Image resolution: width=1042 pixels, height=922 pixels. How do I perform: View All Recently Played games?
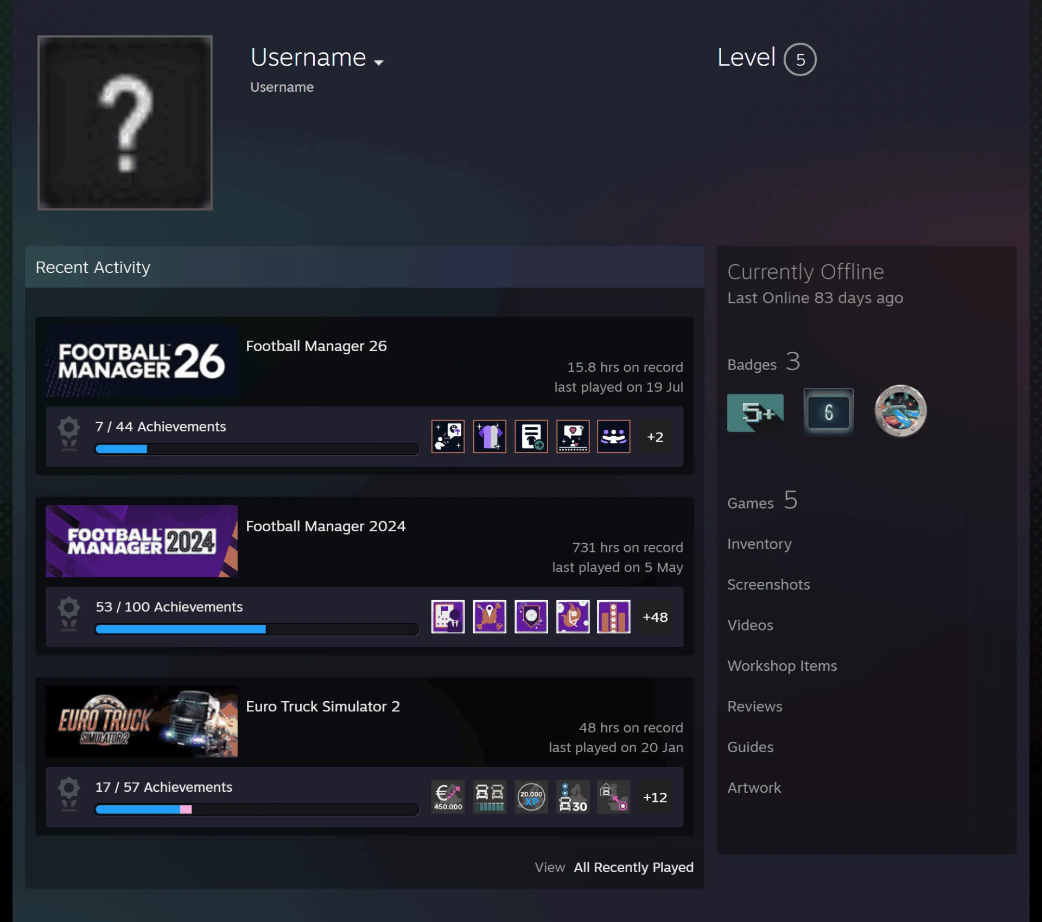633,867
